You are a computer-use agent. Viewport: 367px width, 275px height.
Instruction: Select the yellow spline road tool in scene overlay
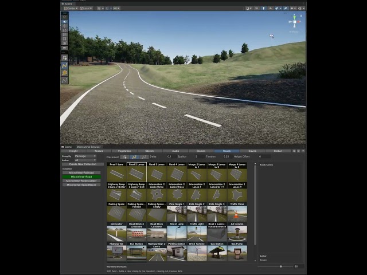click(x=65, y=65)
